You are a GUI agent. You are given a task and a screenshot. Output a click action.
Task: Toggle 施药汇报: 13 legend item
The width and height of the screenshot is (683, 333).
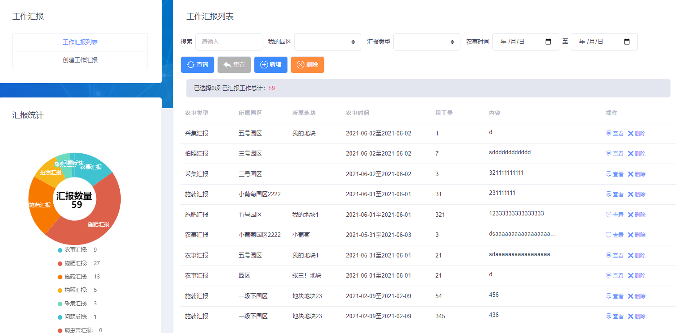point(79,277)
